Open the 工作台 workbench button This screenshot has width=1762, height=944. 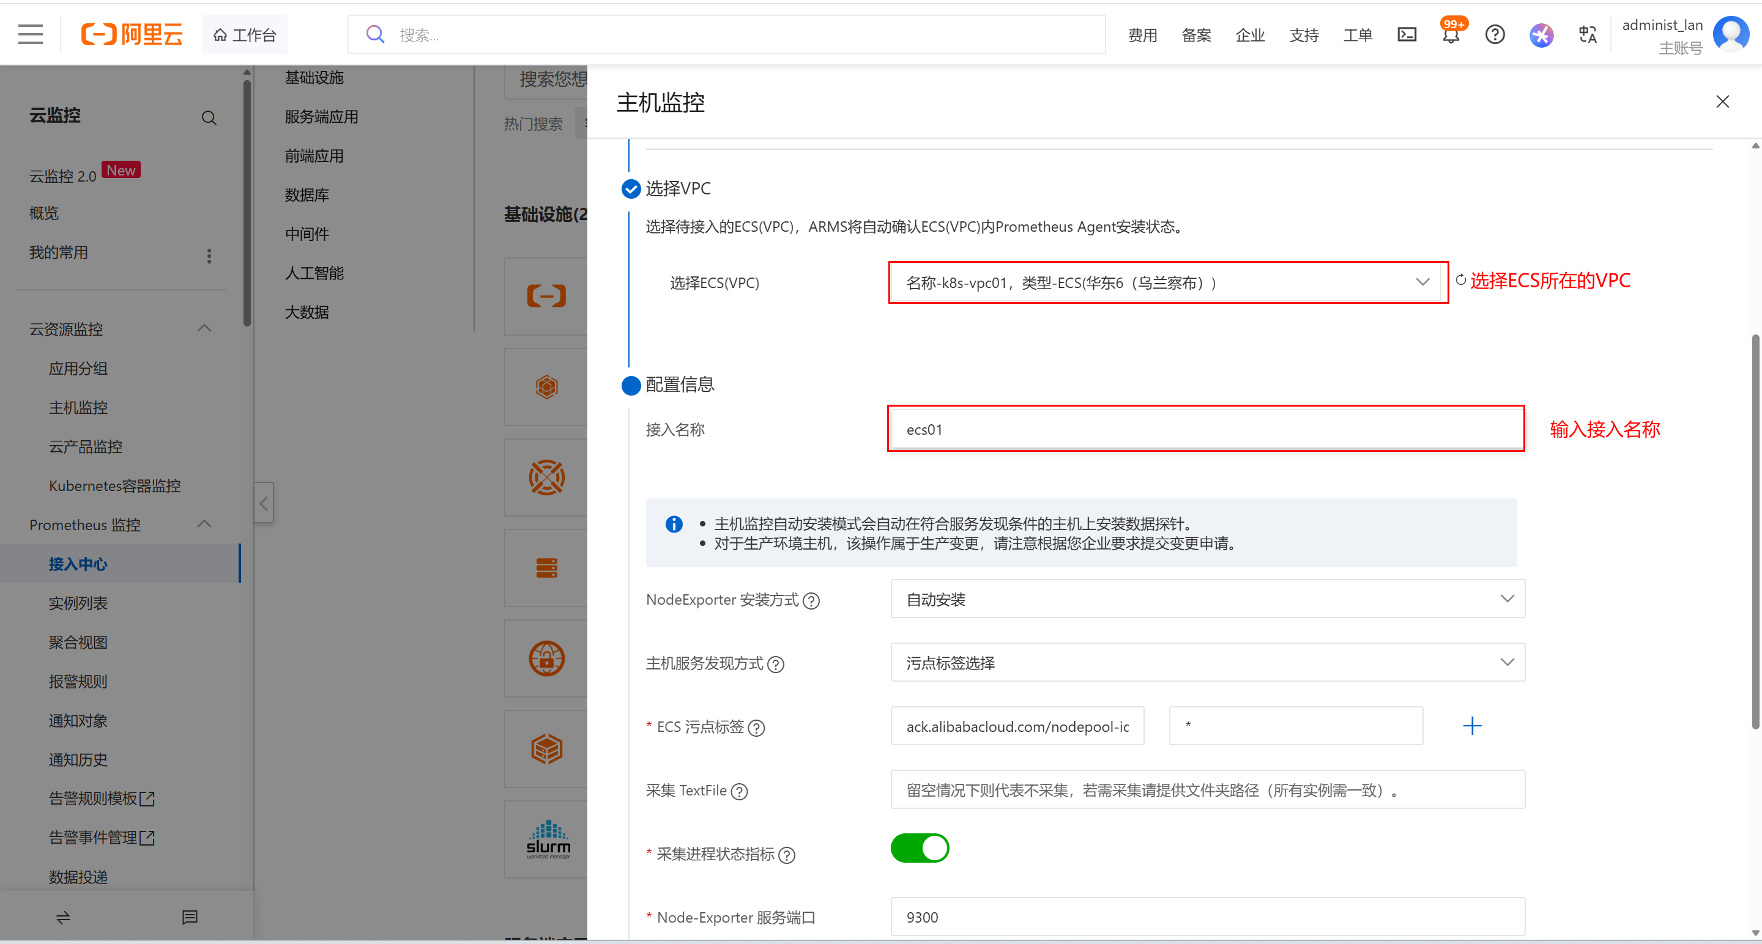(244, 34)
